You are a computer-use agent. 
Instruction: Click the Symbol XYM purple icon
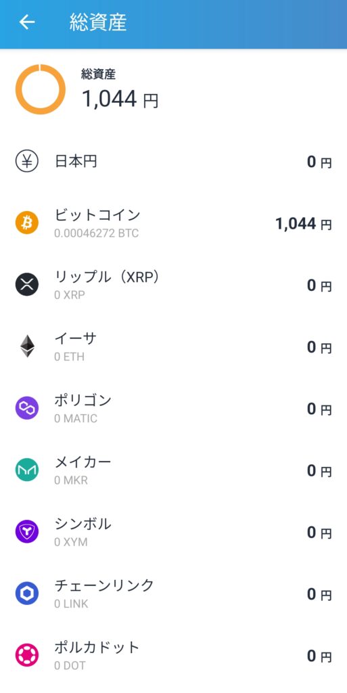click(x=27, y=532)
